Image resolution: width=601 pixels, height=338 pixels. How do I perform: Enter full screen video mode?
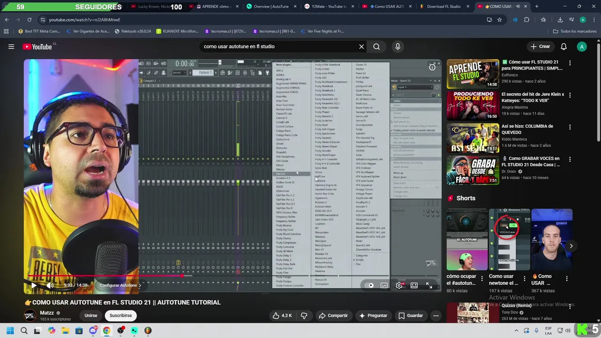[429, 285]
